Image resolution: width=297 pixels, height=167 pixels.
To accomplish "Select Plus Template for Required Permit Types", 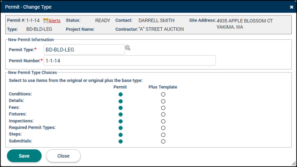I will coord(163,128).
